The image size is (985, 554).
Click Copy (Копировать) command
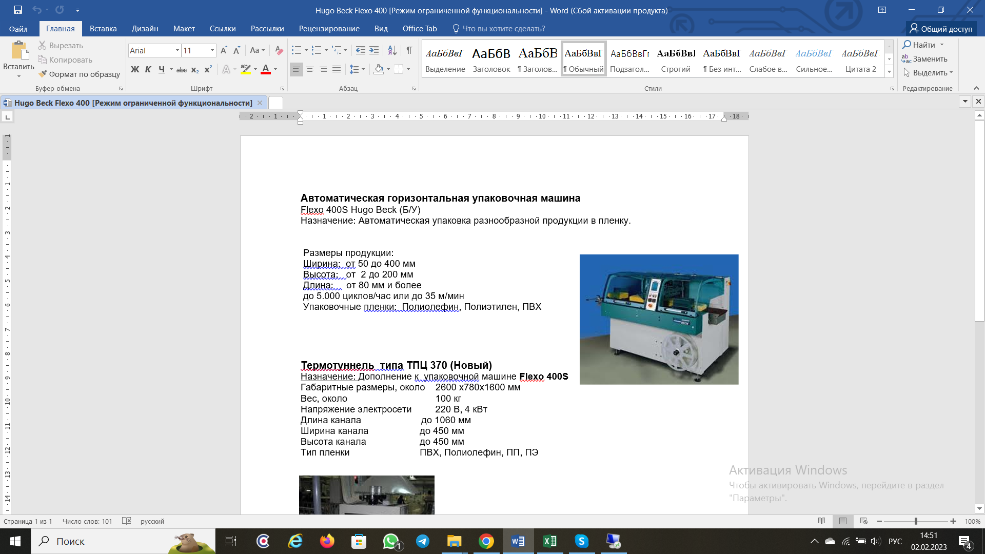[x=65, y=60]
